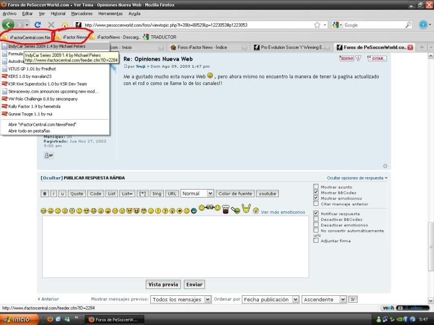Open the Normal font size dropdown

[x=197, y=193]
